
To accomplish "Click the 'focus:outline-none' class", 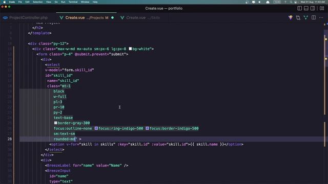I will [x=73, y=128].
